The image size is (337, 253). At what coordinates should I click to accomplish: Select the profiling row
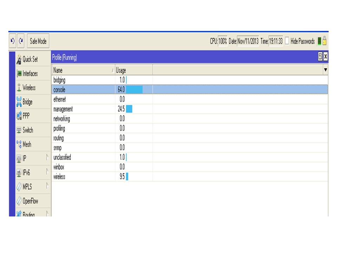pos(190,128)
